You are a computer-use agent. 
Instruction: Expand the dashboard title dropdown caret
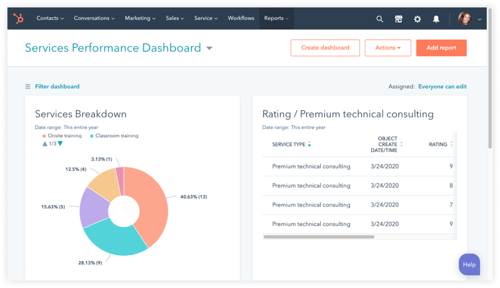tap(210, 48)
